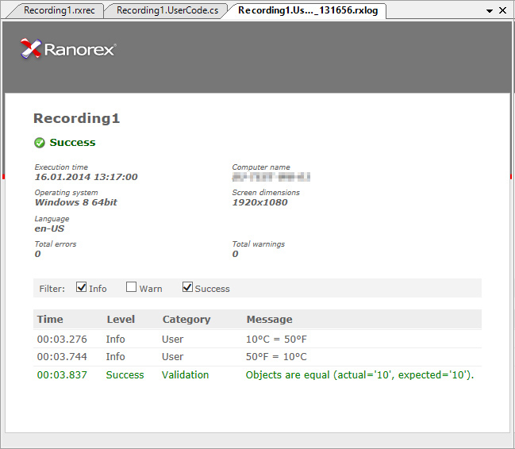The image size is (515, 449).
Task: Select the log time 00:03.744
Action: [62, 357]
